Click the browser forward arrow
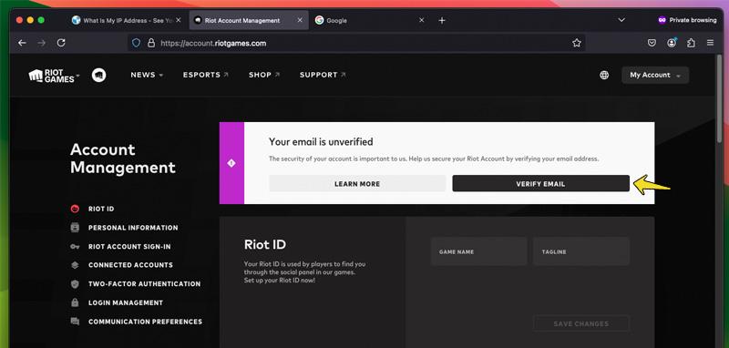Viewport: 729px width, 348px height. [41, 43]
